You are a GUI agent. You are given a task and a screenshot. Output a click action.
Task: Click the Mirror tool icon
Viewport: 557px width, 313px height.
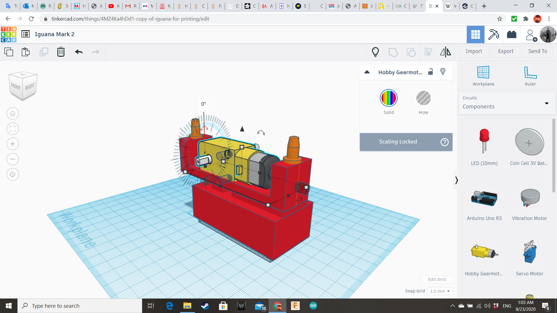coord(445,52)
